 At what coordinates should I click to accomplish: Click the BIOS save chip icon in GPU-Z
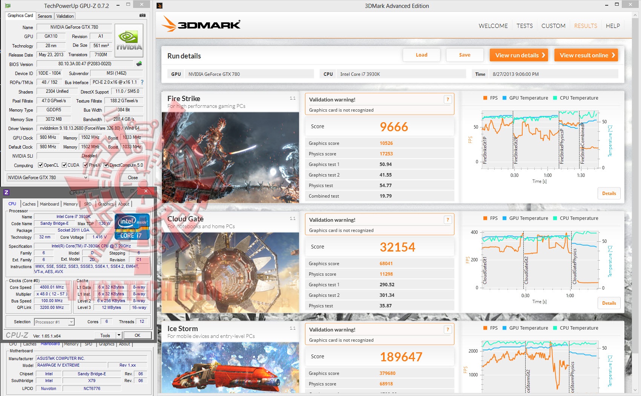(x=139, y=64)
